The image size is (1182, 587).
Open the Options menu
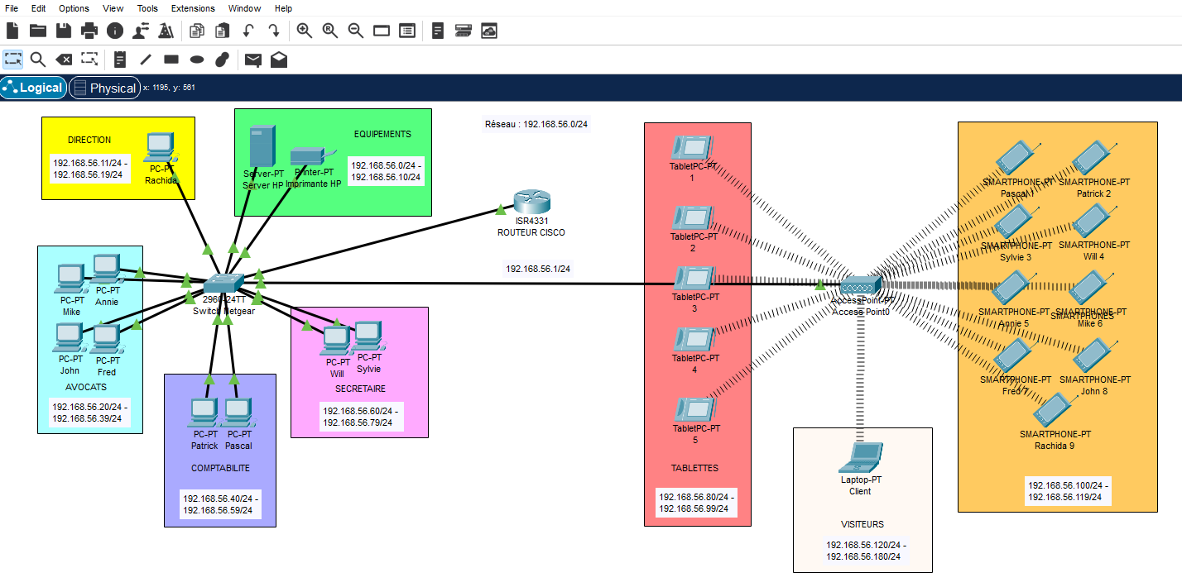74,8
